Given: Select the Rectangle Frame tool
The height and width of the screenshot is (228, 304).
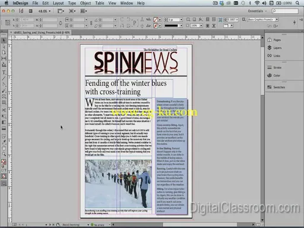Looking at the screenshot, I should (4, 97).
